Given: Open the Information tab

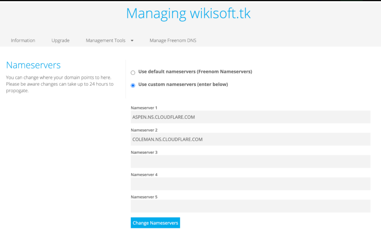Looking at the screenshot, I should click(x=23, y=40).
